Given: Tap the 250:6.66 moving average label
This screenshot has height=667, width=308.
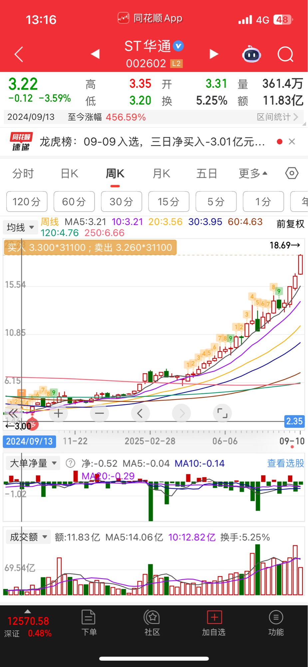Looking at the screenshot, I should click(x=104, y=233).
